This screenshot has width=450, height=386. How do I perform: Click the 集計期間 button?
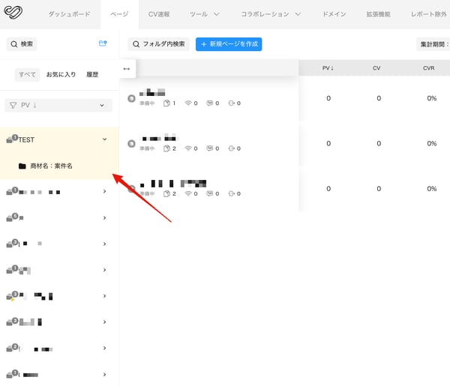[433, 44]
